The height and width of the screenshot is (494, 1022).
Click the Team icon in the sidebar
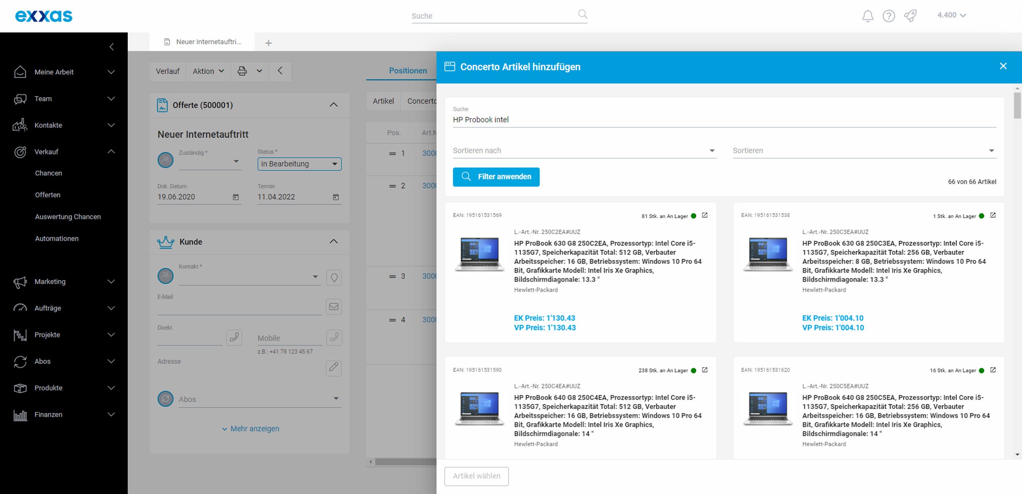(19, 98)
